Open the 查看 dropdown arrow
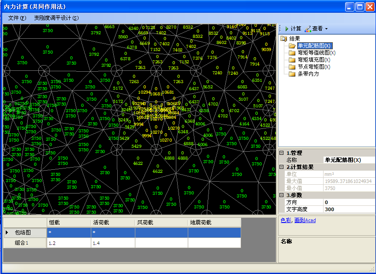 click(327, 29)
